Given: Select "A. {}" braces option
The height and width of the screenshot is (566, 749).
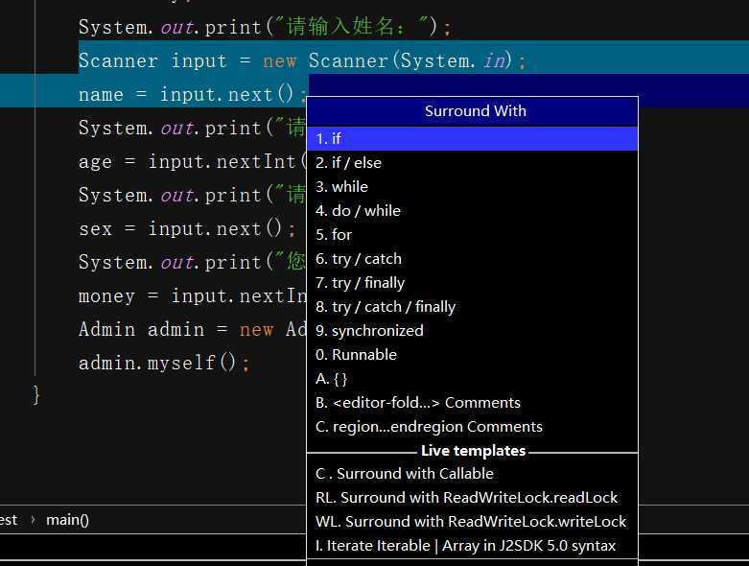Looking at the screenshot, I should (472, 379).
